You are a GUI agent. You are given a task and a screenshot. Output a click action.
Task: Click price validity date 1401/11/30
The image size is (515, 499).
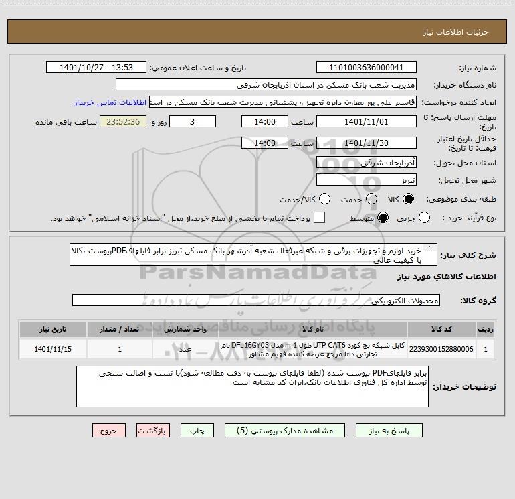tap(367, 143)
